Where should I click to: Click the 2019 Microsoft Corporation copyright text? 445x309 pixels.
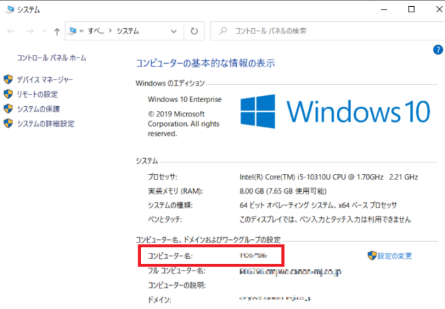183,124
